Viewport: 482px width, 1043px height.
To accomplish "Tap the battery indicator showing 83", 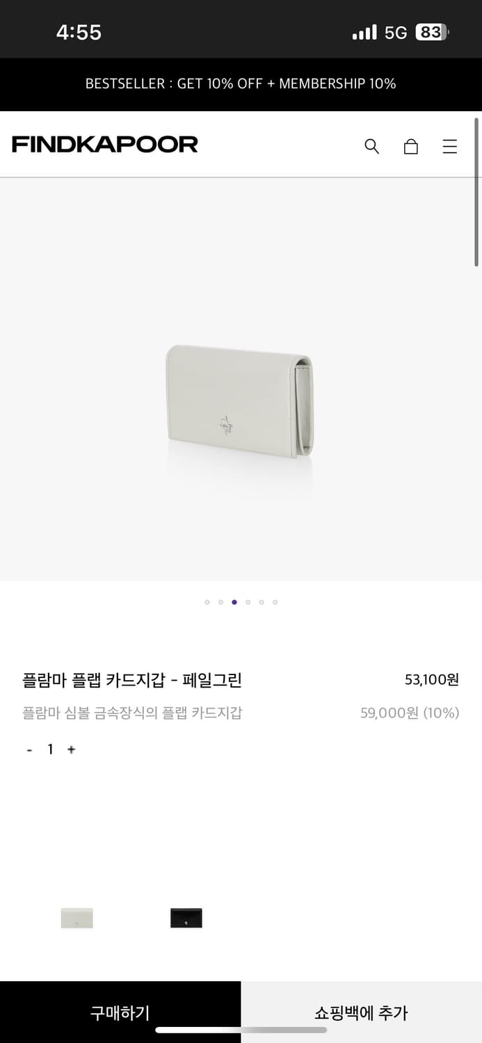I will (x=429, y=31).
